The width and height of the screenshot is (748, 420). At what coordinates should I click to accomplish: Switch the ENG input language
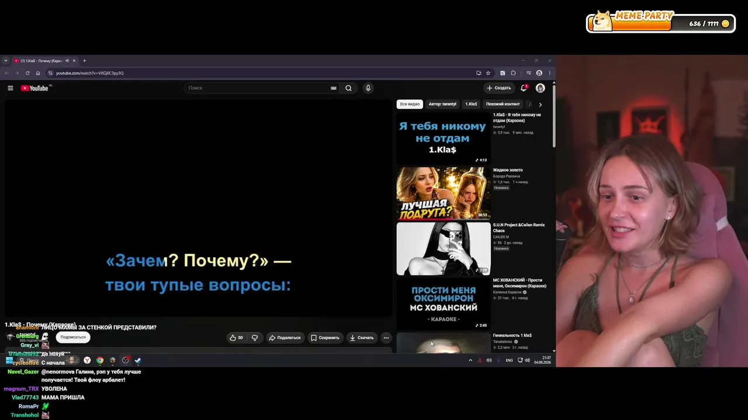(509, 360)
